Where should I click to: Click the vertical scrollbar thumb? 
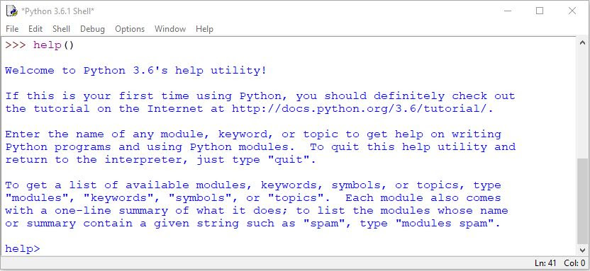(582, 202)
